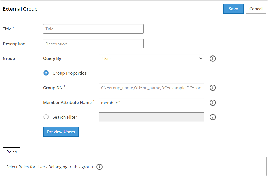Image resolution: width=268 pixels, height=176 pixels.
Task: Click the External Group heading
Action: 20,9
